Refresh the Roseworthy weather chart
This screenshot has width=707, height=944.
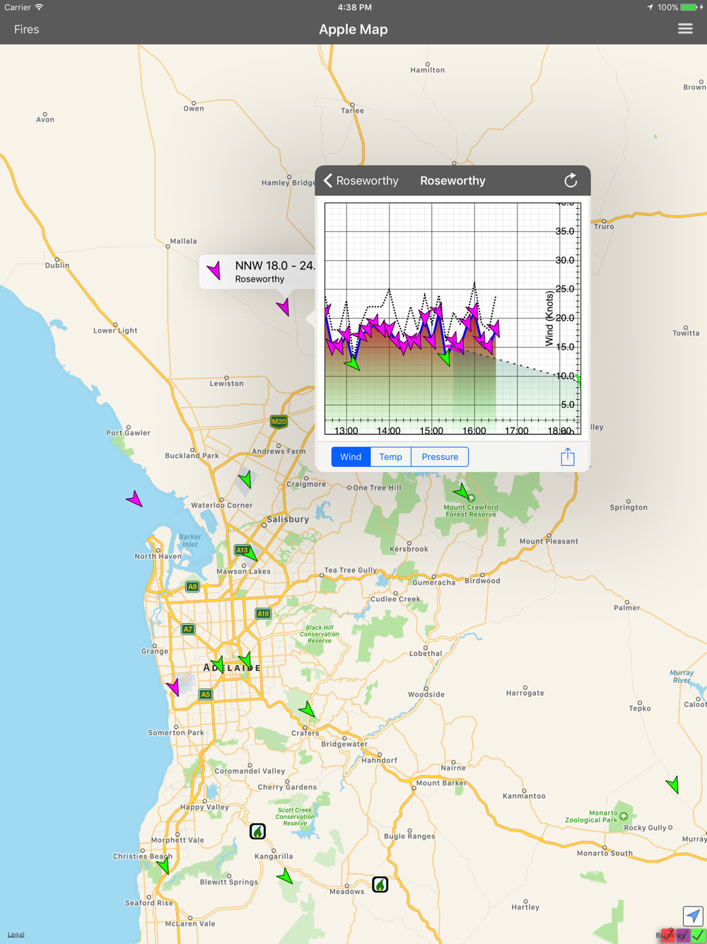pyautogui.click(x=571, y=180)
